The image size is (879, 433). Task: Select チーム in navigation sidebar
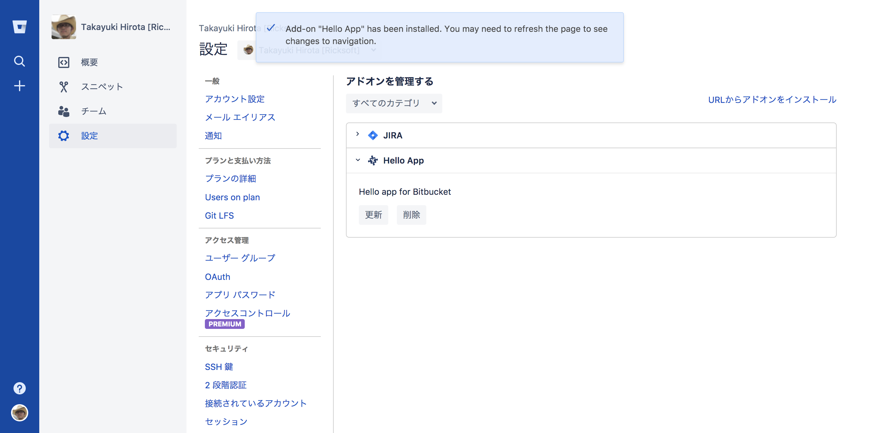(113, 111)
